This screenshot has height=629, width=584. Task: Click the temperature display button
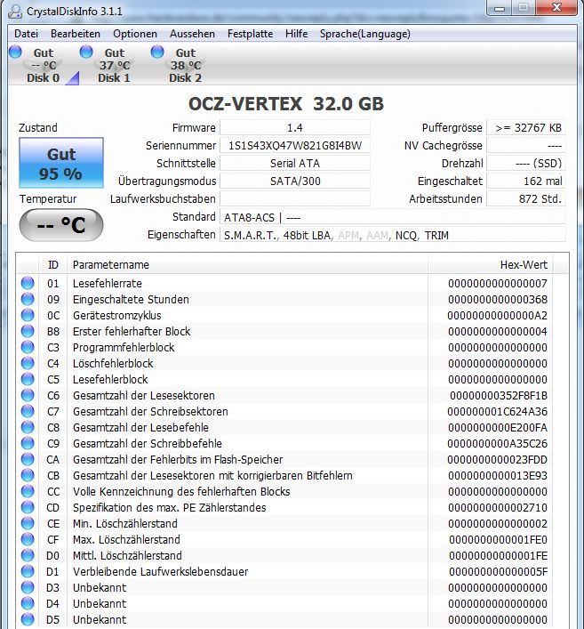point(61,225)
